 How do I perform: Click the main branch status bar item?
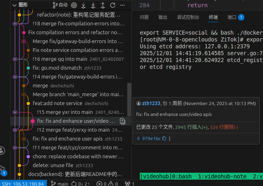59,184
